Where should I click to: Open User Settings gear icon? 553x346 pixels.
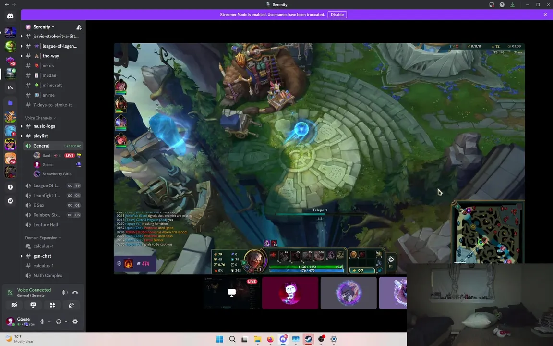click(x=75, y=321)
